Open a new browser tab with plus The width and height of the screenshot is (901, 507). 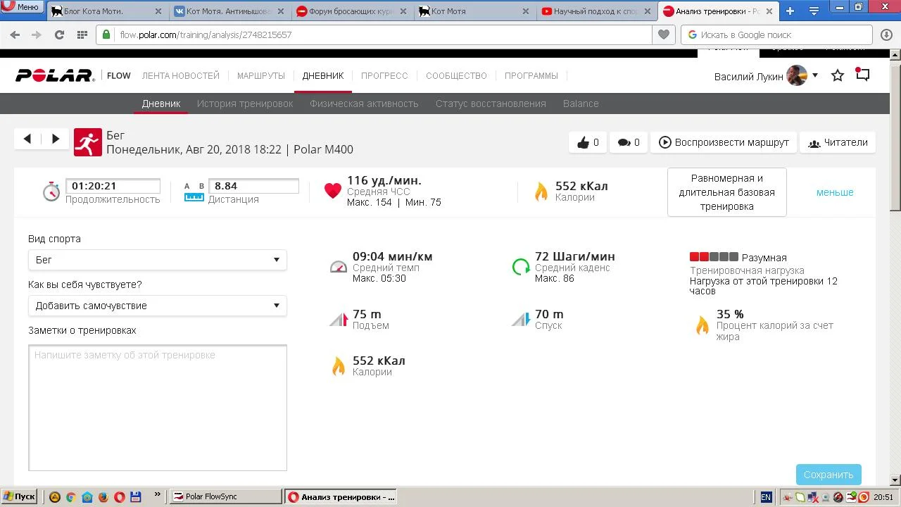click(x=790, y=11)
